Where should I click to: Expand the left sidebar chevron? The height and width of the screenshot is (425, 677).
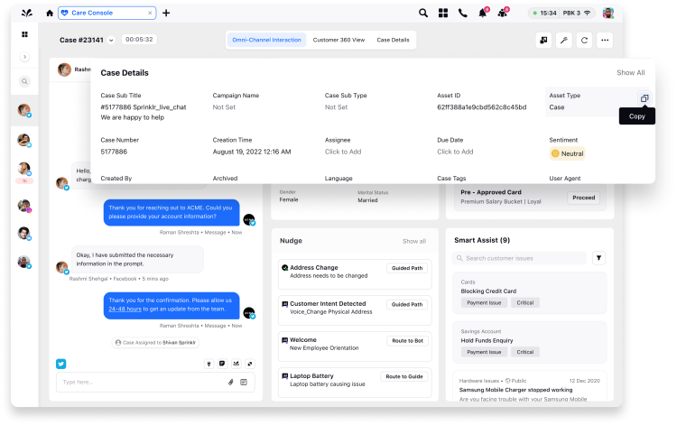tap(24, 57)
